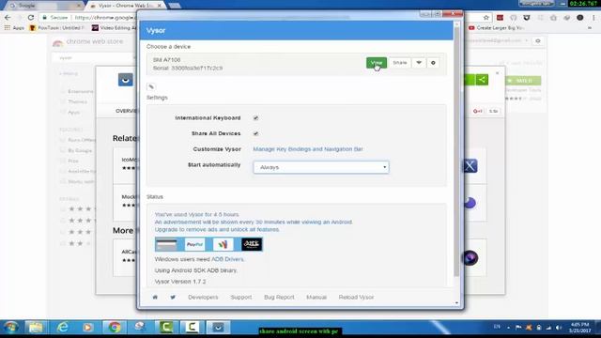Screen dimensions: 601x338
Task: Select the OVERVIEW tab in the web store
Action: click(x=126, y=111)
